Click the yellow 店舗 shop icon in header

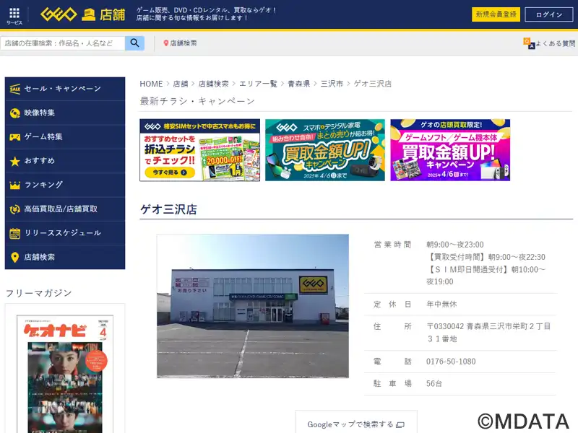click(x=88, y=15)
